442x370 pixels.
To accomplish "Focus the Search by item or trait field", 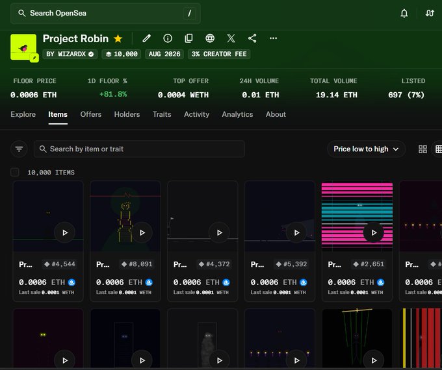I will [x=139, y=149].
